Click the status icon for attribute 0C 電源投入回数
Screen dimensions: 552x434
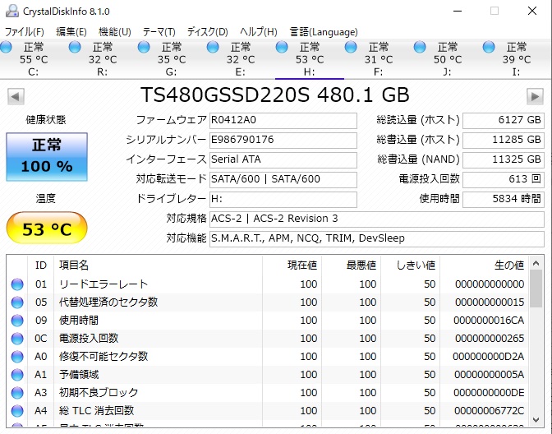pyautogui.click(x=17, y=339)
